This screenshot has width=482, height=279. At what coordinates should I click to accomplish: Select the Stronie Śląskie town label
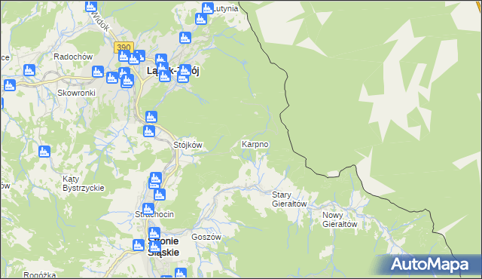click(x=163, y=247)
